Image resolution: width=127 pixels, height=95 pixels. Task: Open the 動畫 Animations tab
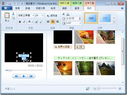click(x=28, y=8)
